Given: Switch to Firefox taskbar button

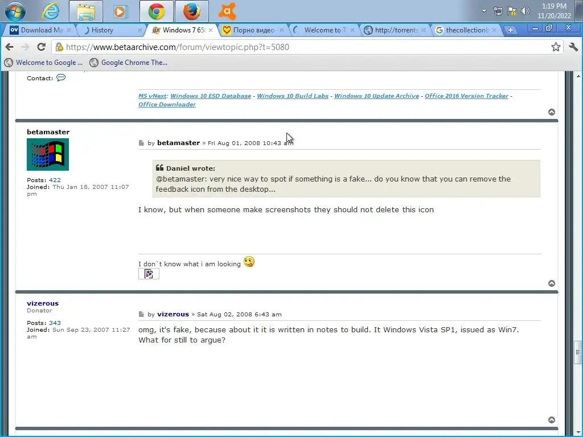Looking at the screenshot, I should point(191,11).
